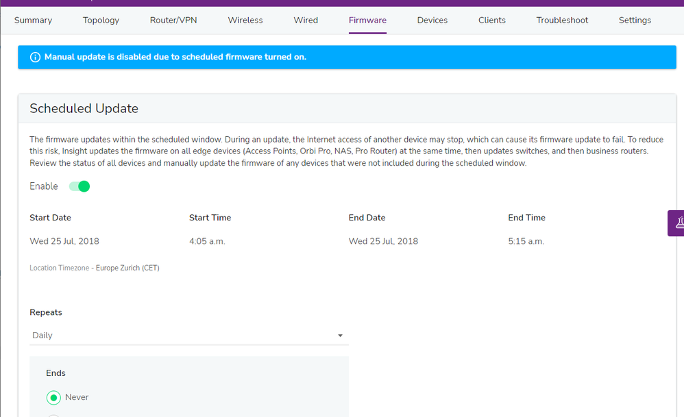Screen dimensions: 684x417
Task: Go to the Wireless tab
Action: pyautogui.click(x=245, y=20)
